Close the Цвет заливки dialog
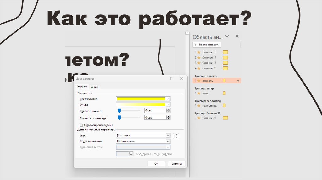 tap(182, 79)
